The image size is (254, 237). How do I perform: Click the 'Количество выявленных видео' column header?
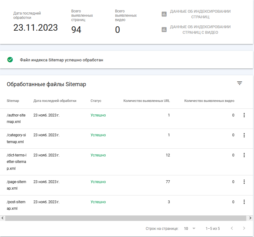click(x=209, y=101)
